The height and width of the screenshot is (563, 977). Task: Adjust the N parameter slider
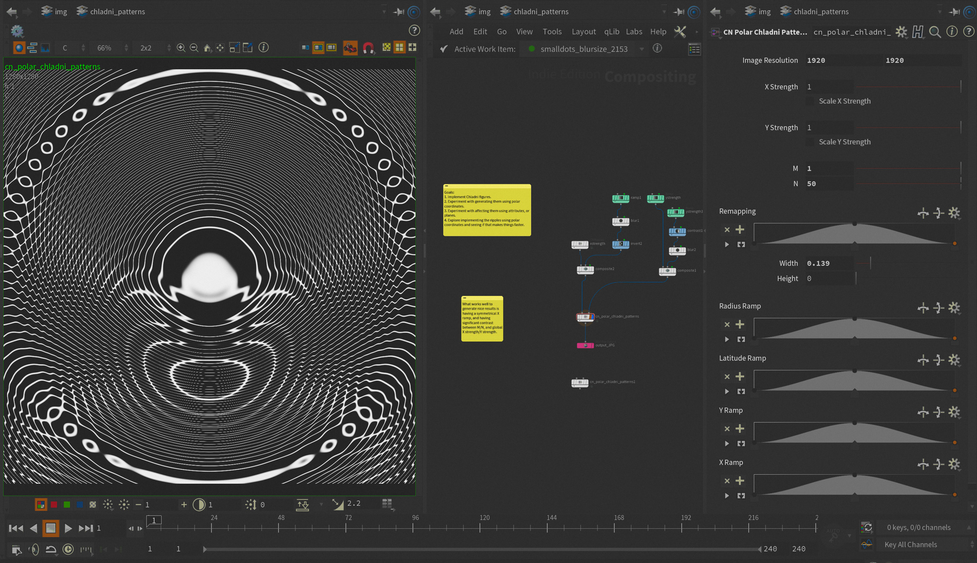tap(908, 184)
